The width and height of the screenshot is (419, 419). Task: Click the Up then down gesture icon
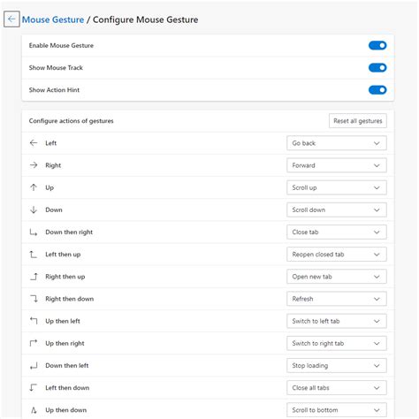click(x=34, y=410)
